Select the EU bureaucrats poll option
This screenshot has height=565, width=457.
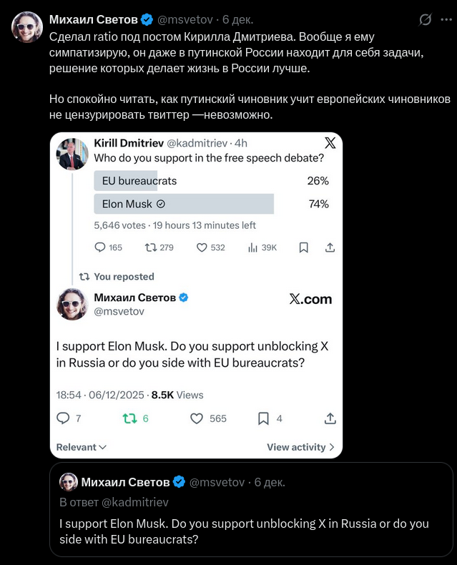(x=139, y=181)
